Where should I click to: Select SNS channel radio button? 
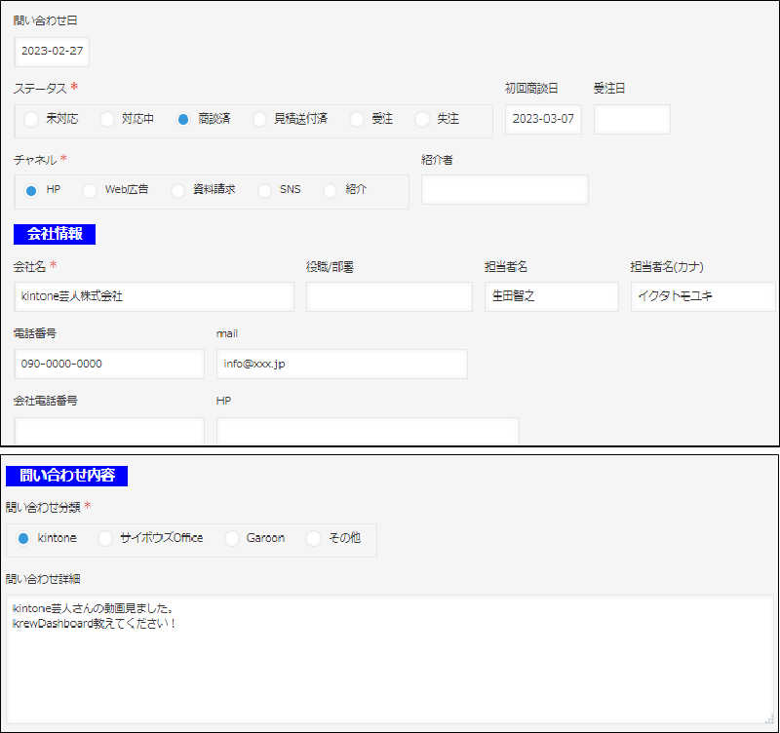[x=264, y=190]
